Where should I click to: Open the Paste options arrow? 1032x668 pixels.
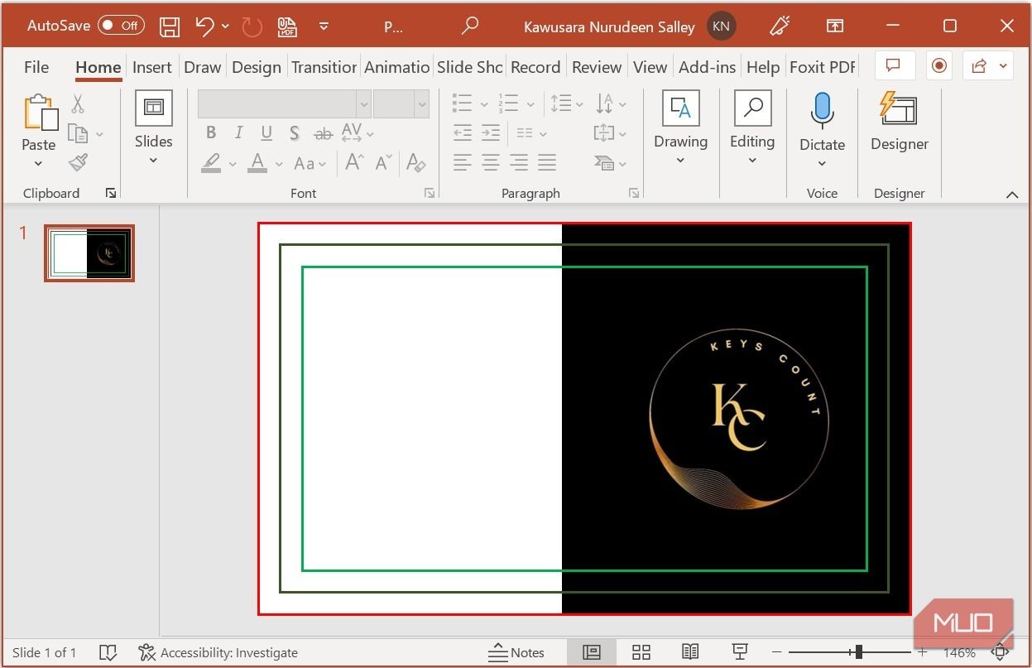pyautogui.click(x=38, y=164)
